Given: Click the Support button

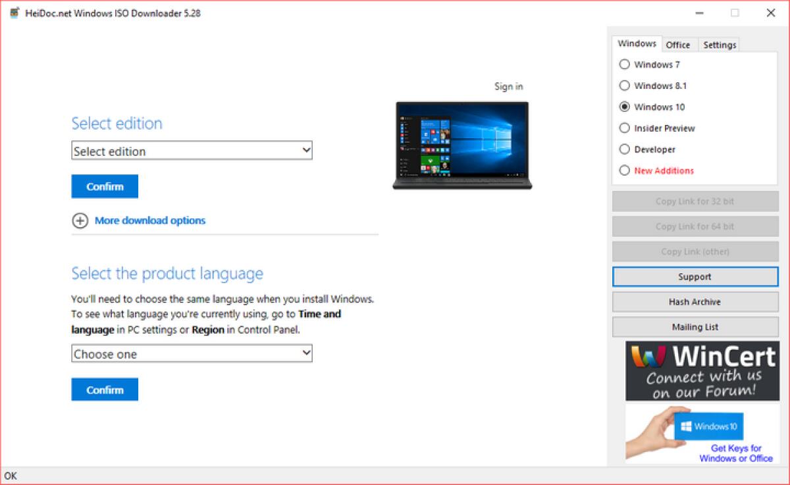Looking at the screenshot, I should 695,276.
